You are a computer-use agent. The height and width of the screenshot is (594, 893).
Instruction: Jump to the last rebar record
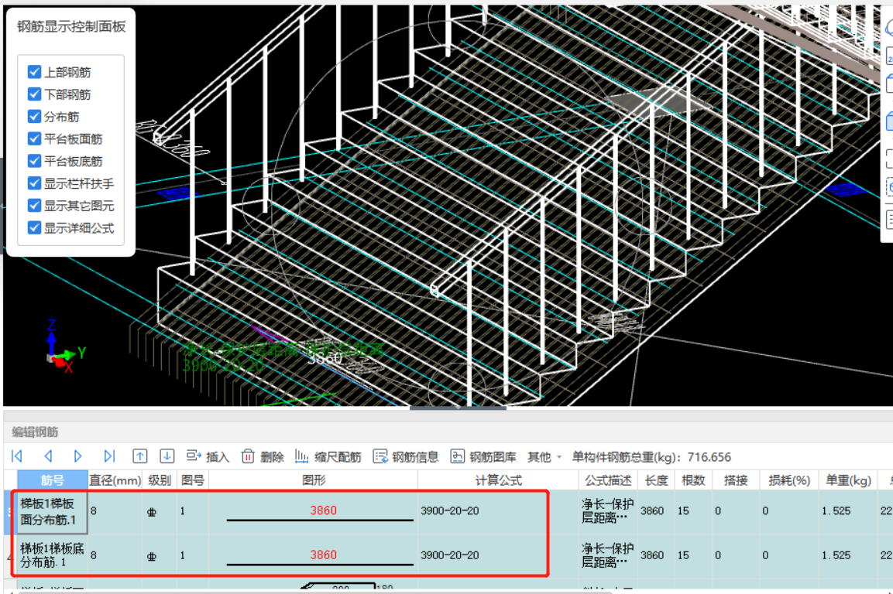coord(109,456)
